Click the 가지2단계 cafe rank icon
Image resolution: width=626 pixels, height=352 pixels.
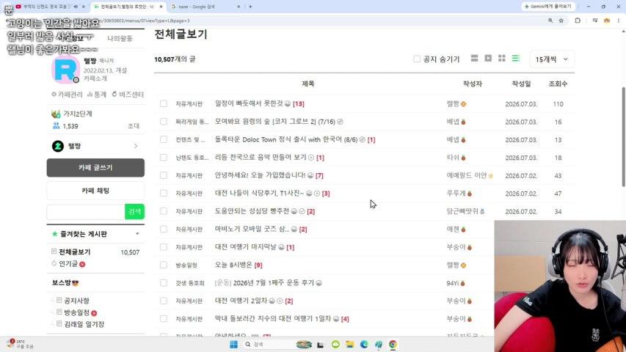point(56,114)
